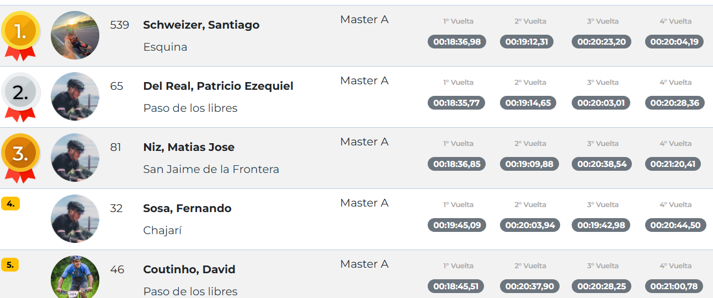
Task: Click Schweizer's first lap time 00:18:36,98
Action: tap(456, 42)
